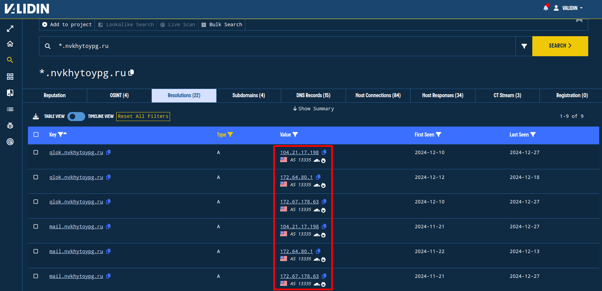Click the 1-9 of 9 result count
Screen dimensions: 602x291
click(572, 117)
